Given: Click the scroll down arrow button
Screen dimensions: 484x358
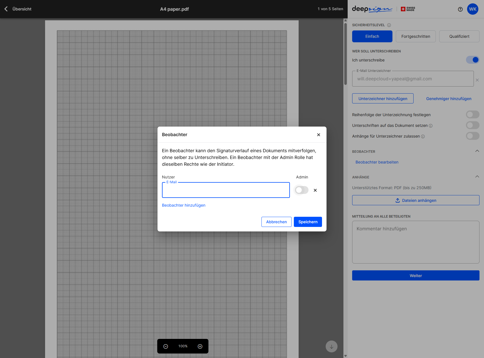Looking at the screenshot, I should tap(331, 347).
